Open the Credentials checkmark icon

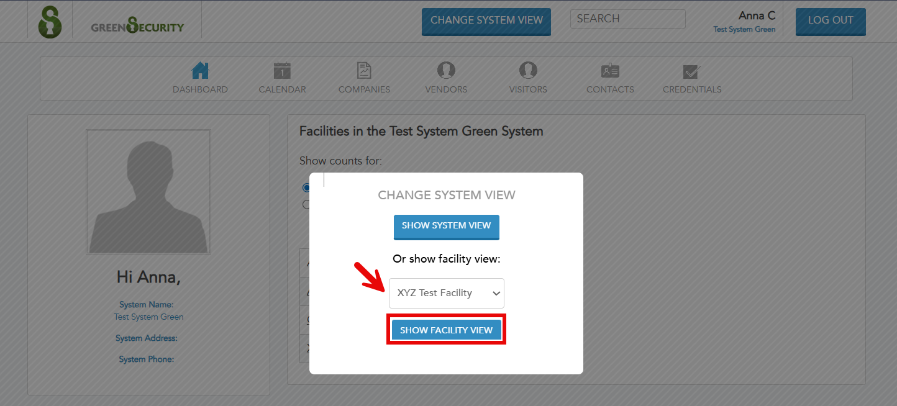click(692, 71)
